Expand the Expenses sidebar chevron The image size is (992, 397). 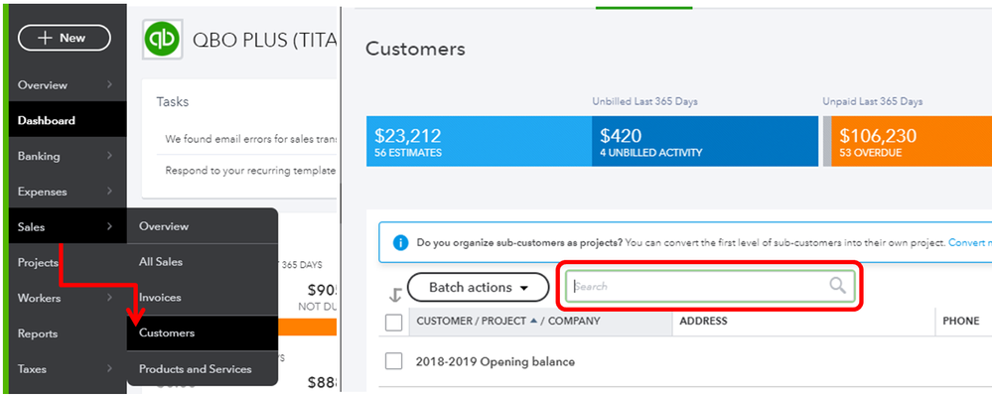pyautogui.click(x=110, y=192)
